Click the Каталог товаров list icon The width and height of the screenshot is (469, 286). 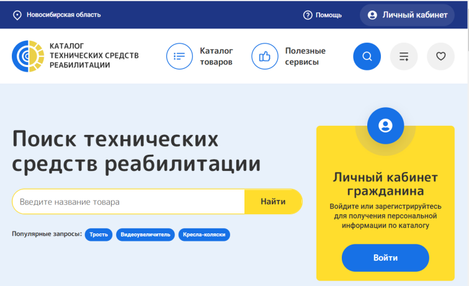[x=179, y=56]
